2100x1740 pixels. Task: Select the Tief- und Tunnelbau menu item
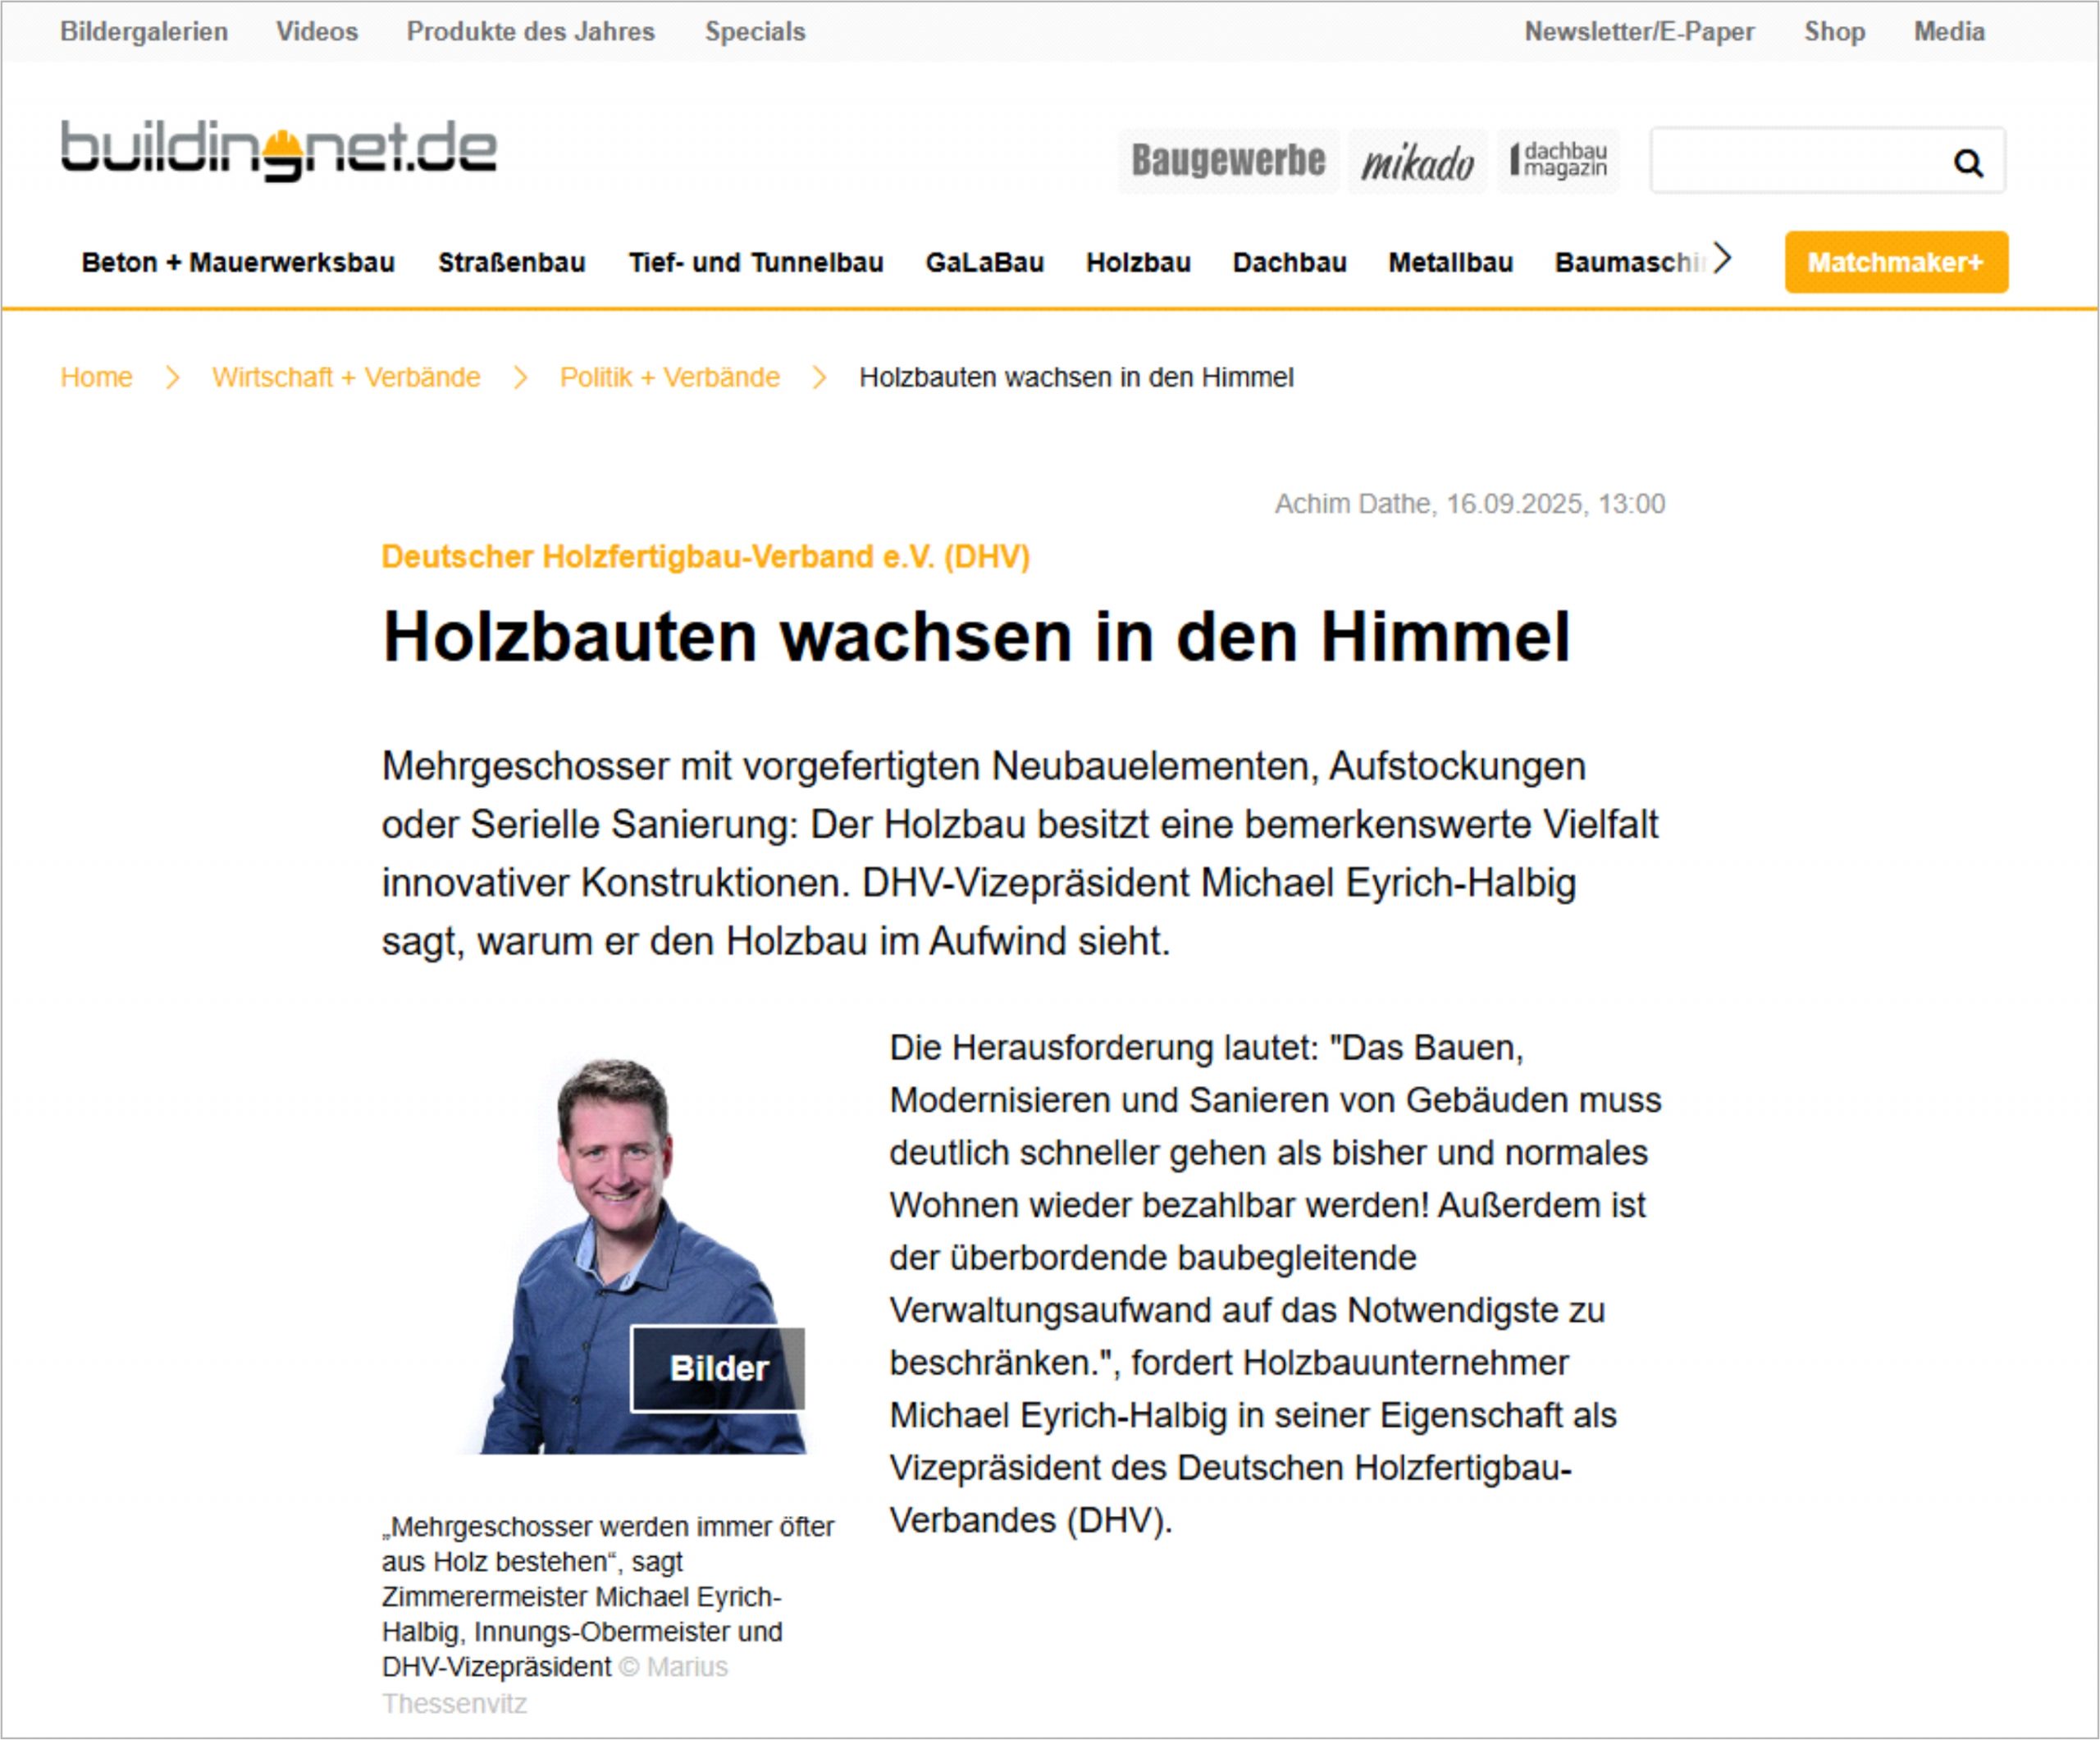755,263
